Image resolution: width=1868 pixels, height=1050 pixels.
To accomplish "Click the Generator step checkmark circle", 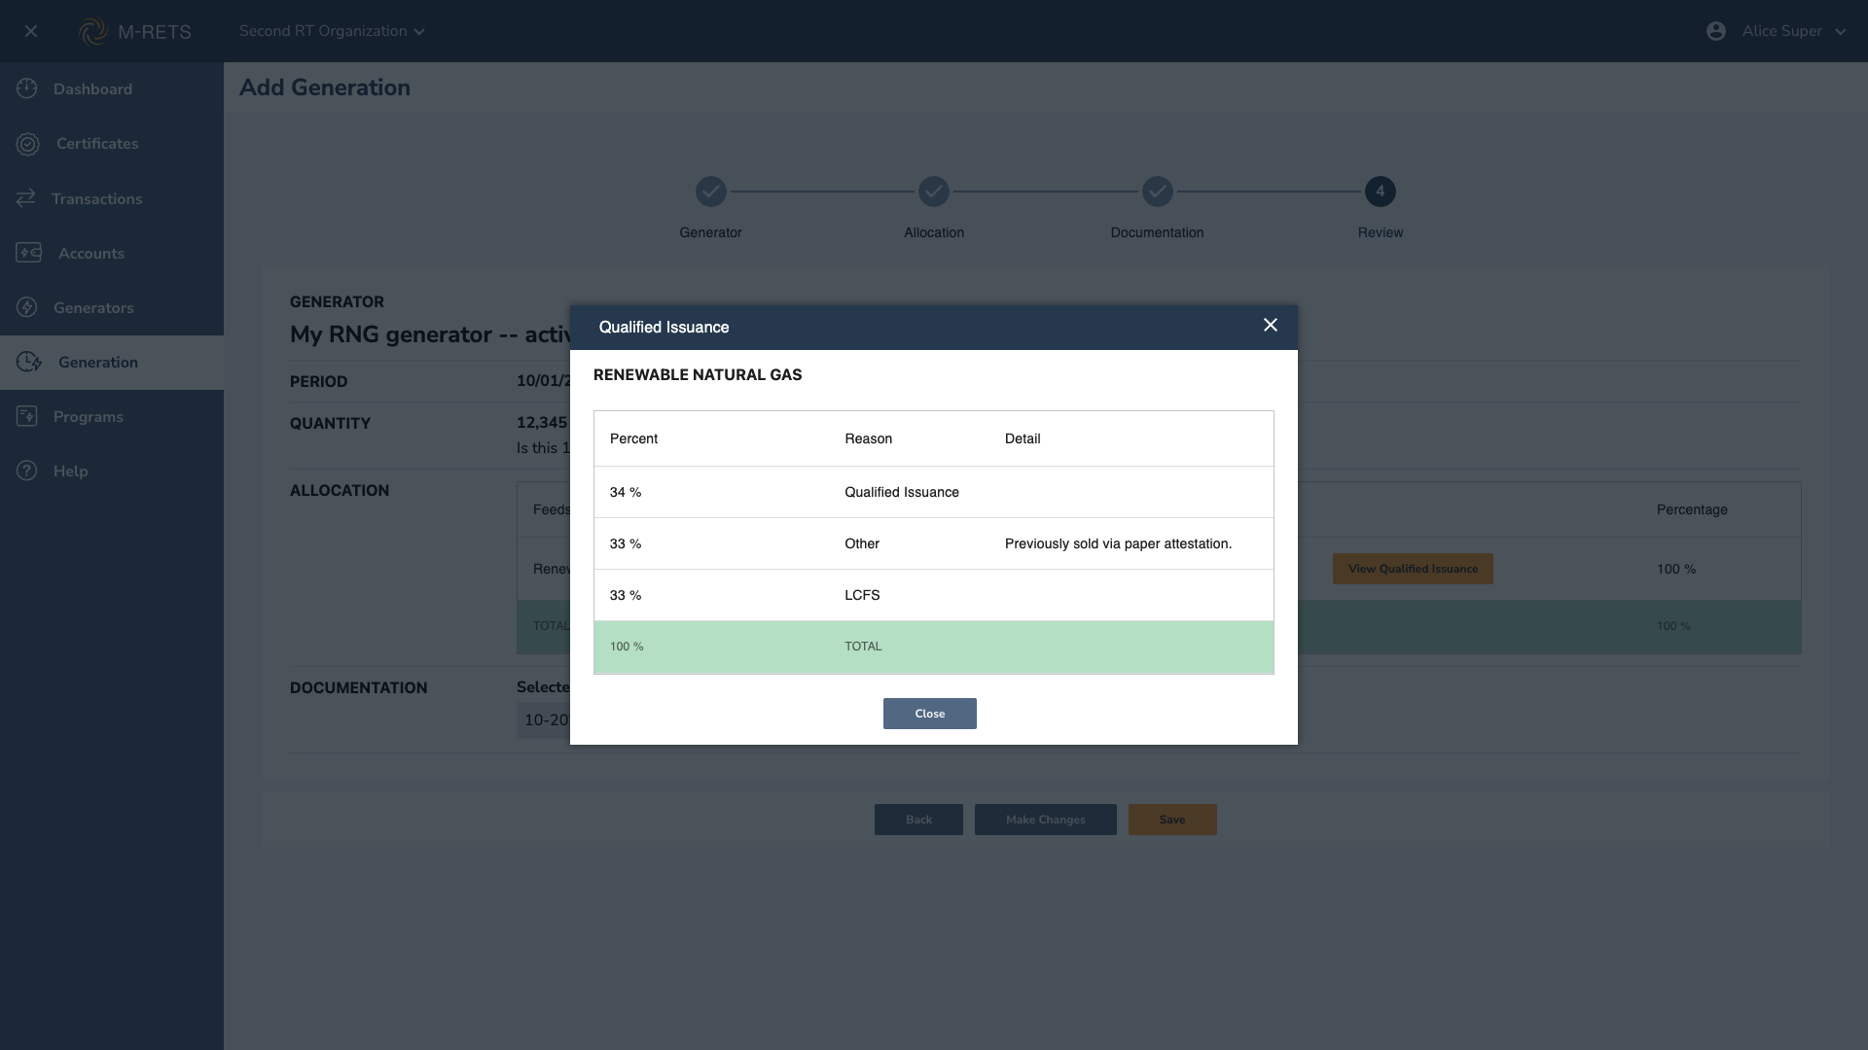I will (x=711, y=192).
